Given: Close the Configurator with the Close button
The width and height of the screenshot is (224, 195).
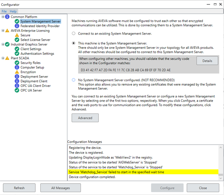Looking at the screenshot, I should tap(203, 188).
